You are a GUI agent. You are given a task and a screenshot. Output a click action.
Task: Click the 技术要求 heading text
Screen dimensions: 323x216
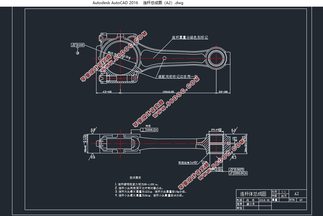pos(135,178)
